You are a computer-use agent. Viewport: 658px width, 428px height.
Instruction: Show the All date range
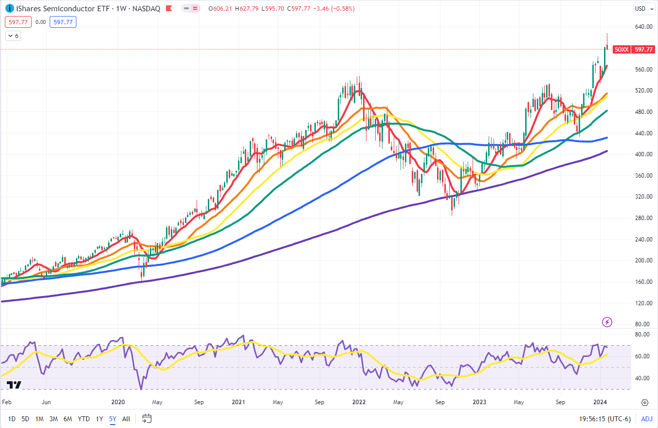pyautogui.click(x=126, y=419)
